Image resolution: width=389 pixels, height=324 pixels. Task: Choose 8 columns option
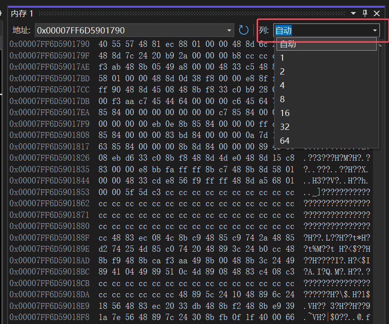point(327,100)
